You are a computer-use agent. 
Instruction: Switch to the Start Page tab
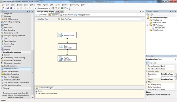coord(60,12)
